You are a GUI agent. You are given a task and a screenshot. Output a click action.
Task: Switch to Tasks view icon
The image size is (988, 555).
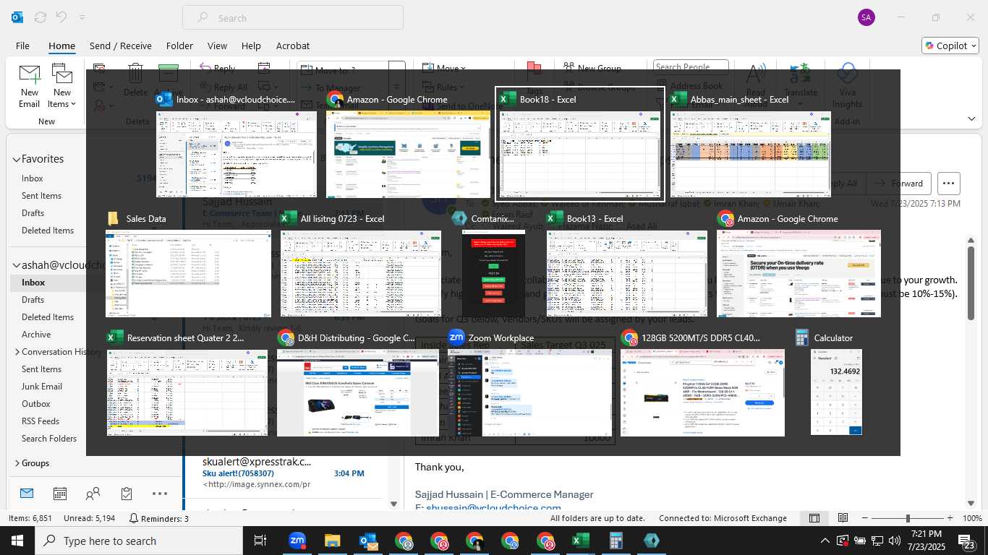pos(127,494)
